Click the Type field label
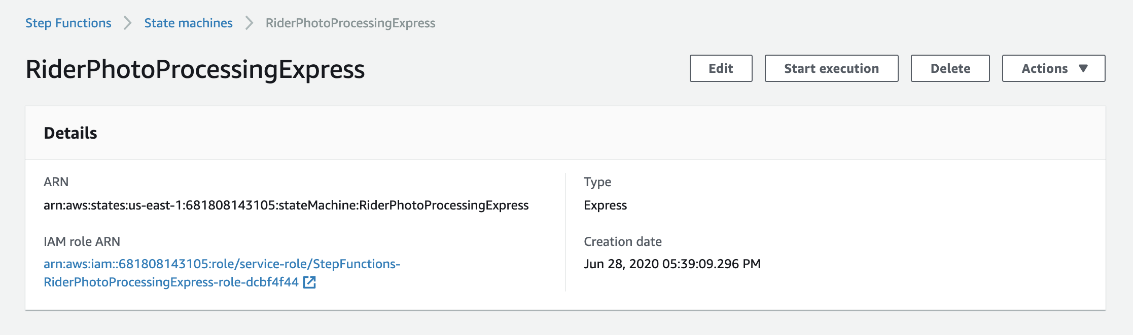The height and width of the screenshot is (335, 1133). pos(597,182)
